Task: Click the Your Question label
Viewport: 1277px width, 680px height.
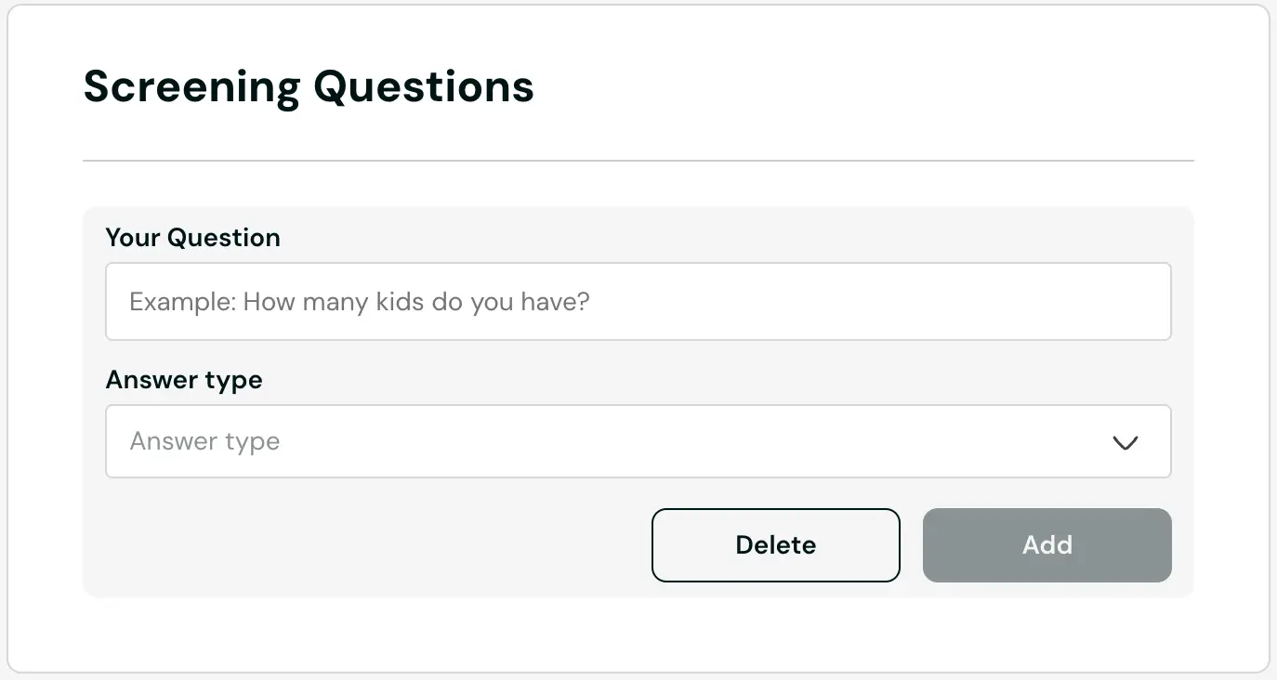Action: coord(192,238)
